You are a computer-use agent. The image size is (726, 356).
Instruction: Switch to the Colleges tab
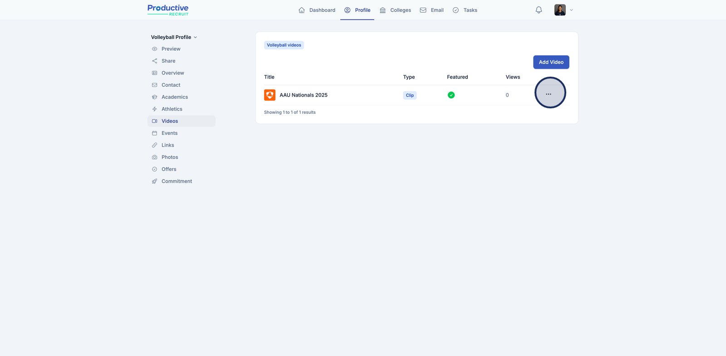pyautogui.click(x=395, y=10)
